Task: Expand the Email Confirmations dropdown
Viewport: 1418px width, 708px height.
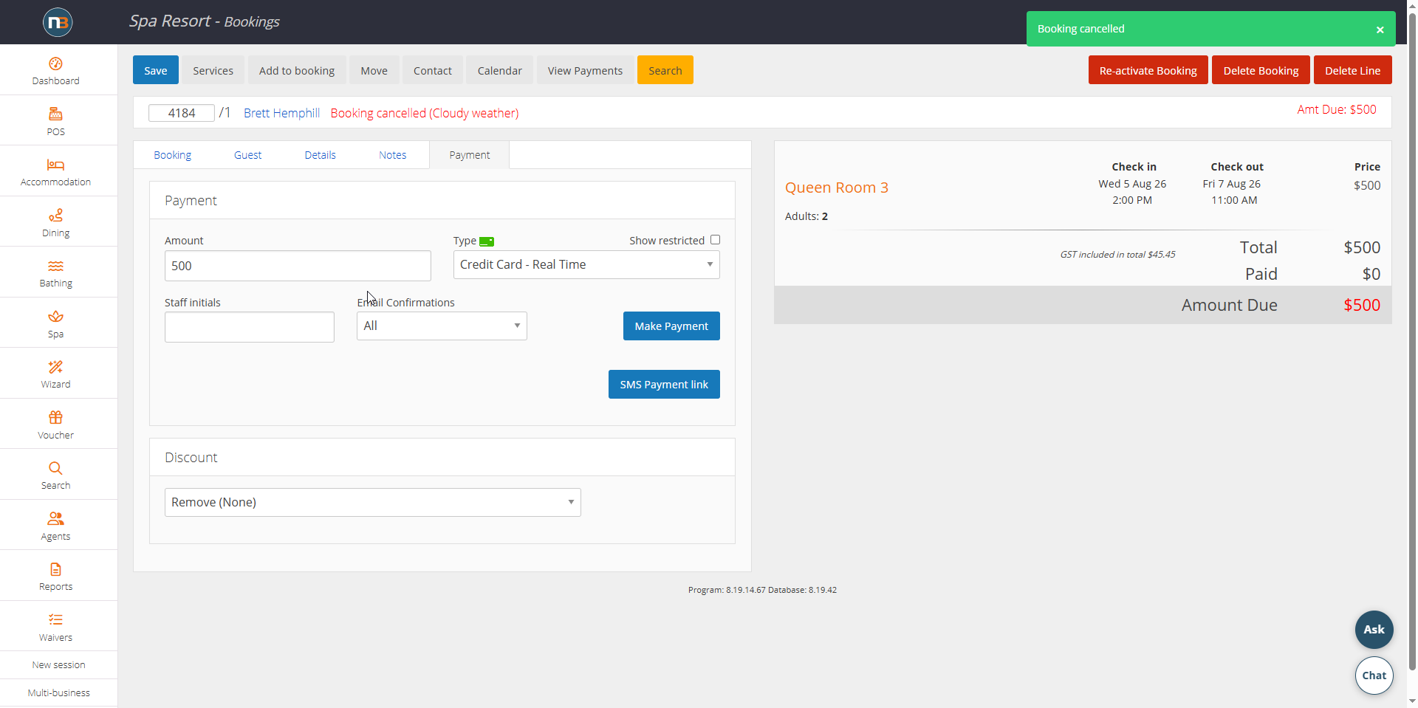Action: 442,326
